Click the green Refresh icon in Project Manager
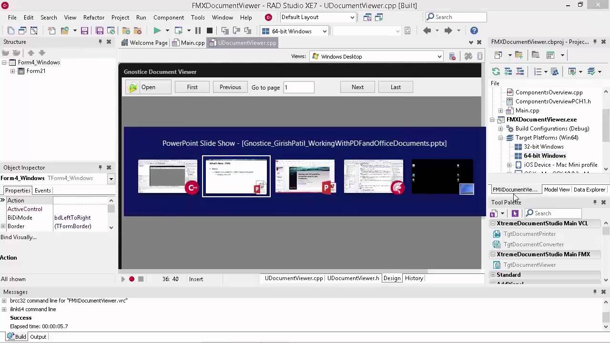The image size is (610, 343). click(x=496, y=71)
